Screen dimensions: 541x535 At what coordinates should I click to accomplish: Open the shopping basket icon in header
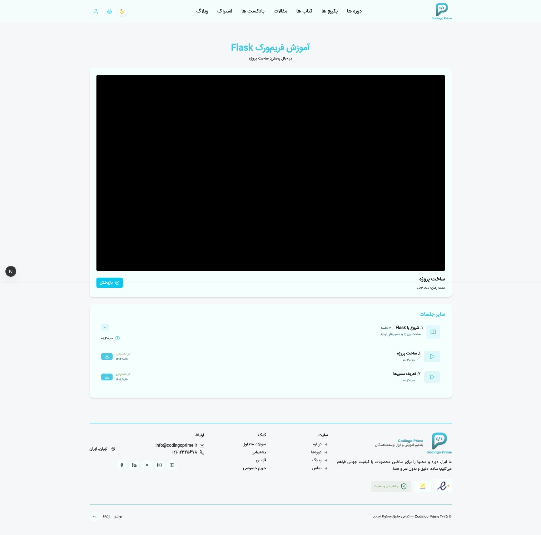110,11
